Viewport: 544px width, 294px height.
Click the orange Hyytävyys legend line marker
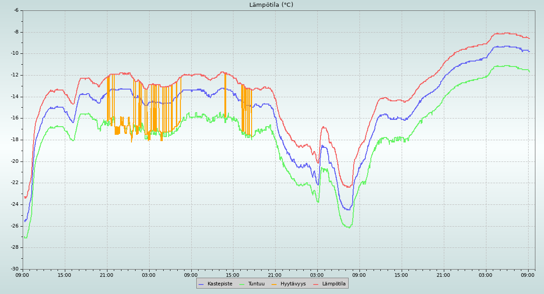274,284
